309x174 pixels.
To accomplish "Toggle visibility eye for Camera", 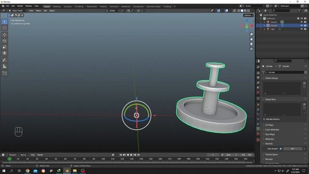I will (301, 22).
